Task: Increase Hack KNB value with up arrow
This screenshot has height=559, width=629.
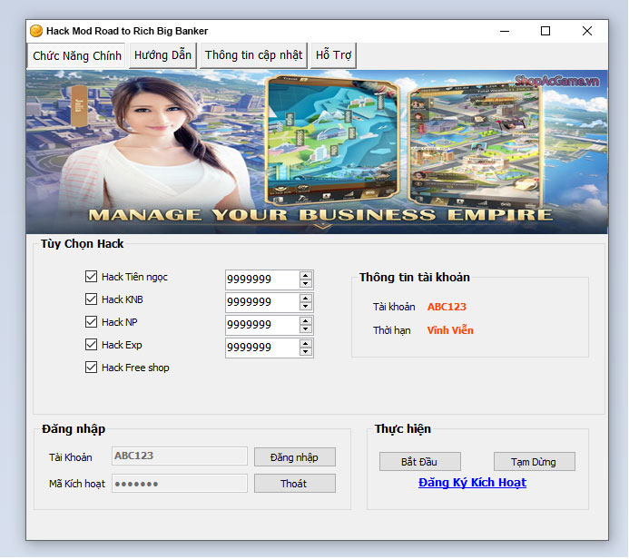Action: coord(306,299)
